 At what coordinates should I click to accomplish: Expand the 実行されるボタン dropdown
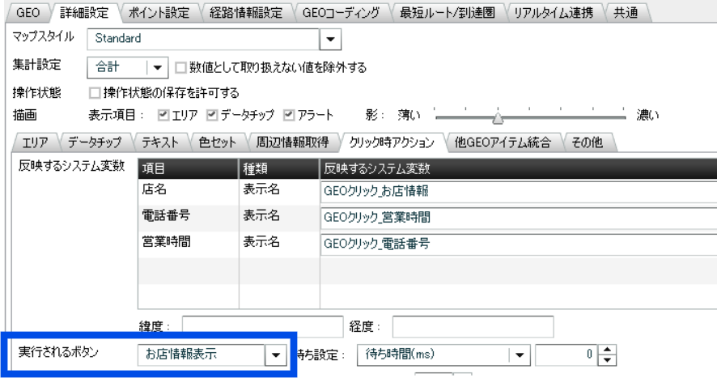277,355
